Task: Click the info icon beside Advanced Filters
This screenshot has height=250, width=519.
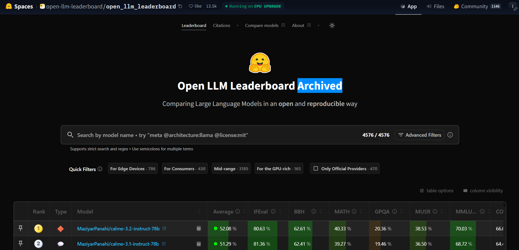Action: pos(450,135)
